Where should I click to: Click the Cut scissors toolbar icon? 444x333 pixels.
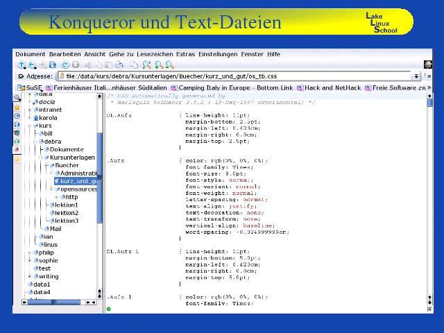pos(88,65)
